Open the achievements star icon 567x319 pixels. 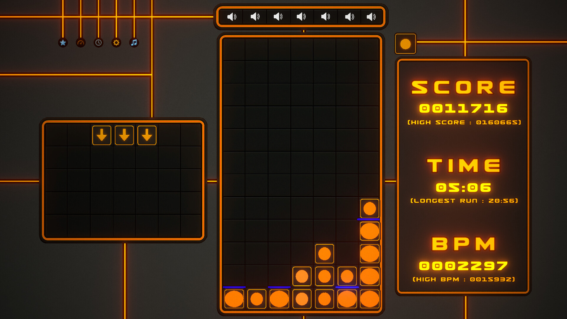(x=63, y=43)
